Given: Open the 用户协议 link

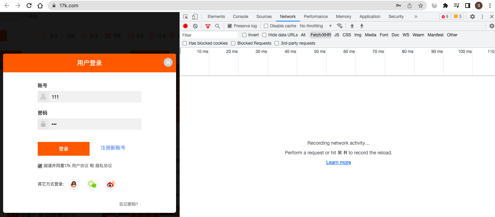Looking at the screenshot, I should pos(80,166).
